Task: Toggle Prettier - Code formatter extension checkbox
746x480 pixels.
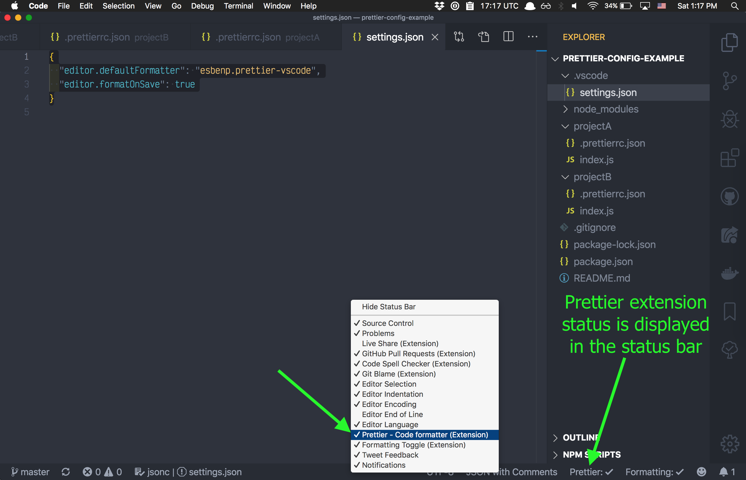Action: tap(425, 434)
